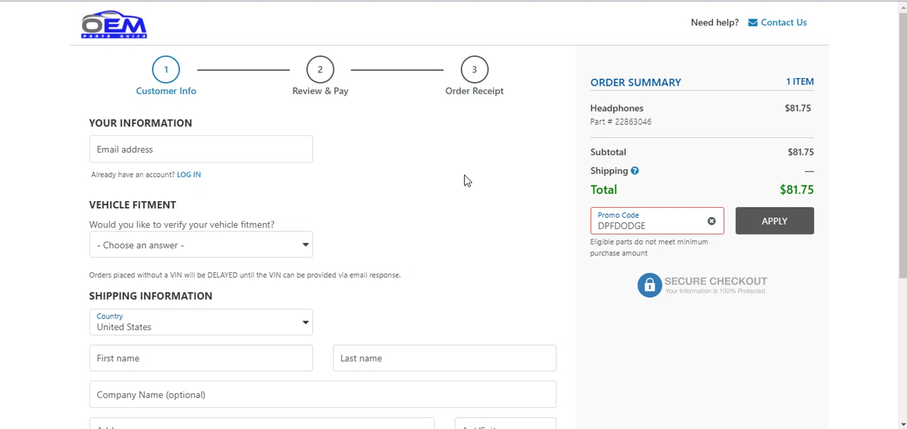This screenshot has height=429, width=907.
Task: Click the Need help? text
Action: click(715, 22)
